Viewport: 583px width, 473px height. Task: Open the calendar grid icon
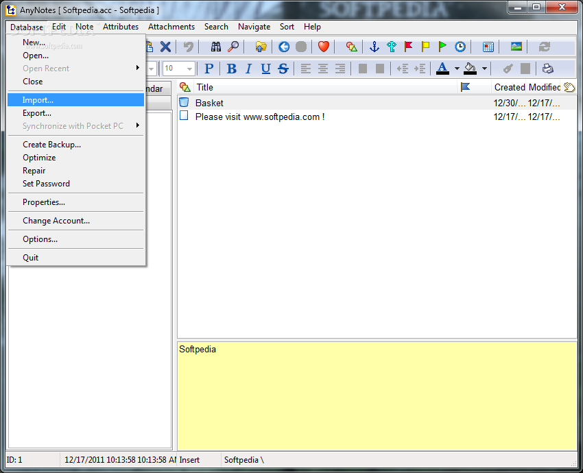[488, 47]
